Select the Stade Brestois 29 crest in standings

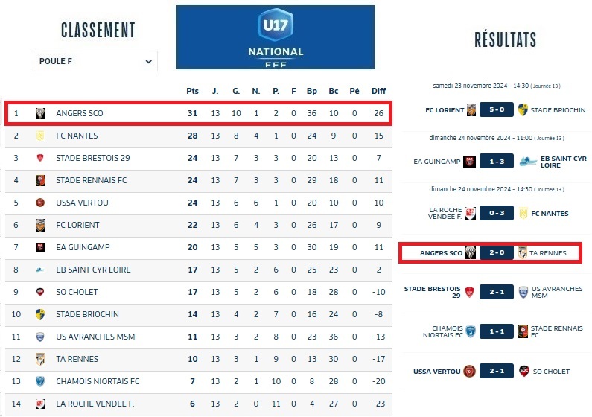pos(40,158)
